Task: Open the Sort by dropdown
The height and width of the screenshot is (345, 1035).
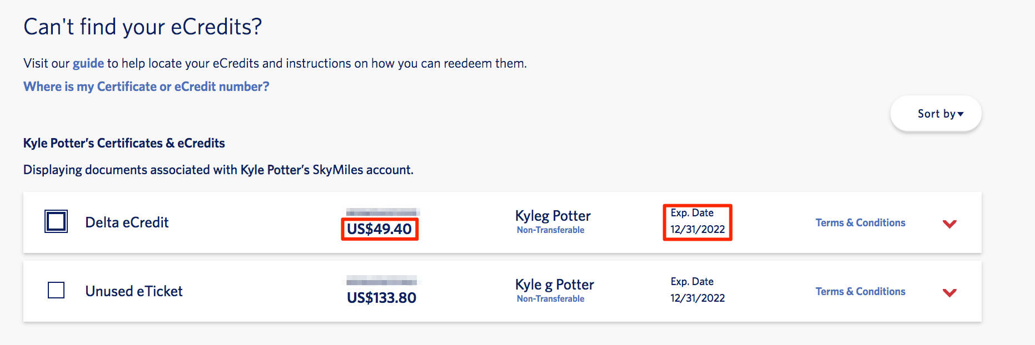Action: click(936, 114)
